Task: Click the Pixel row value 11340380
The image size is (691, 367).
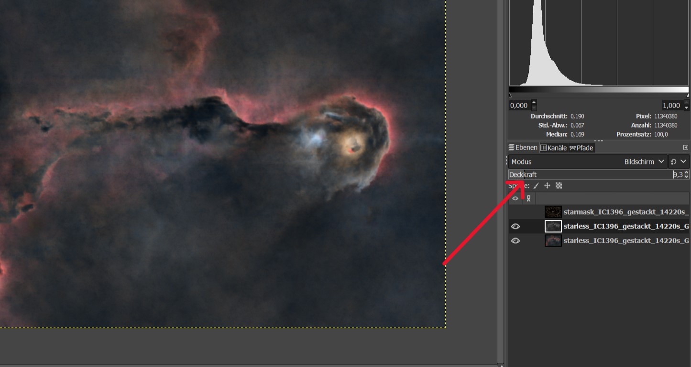Action: (x=666, y=116)
